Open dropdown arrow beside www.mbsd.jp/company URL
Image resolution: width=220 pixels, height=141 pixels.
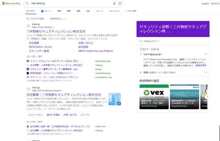[62, 90]
